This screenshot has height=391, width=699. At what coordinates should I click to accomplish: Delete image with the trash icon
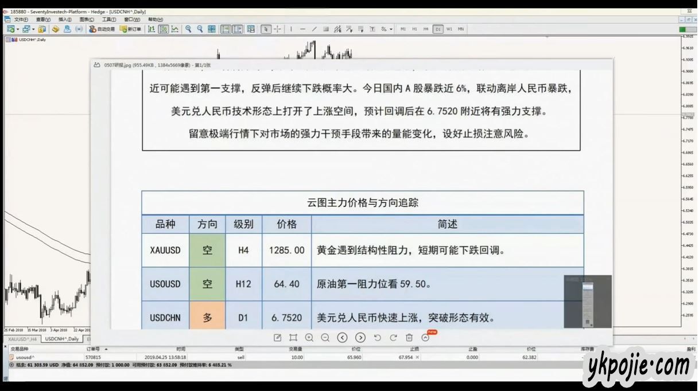pos(409,338)
